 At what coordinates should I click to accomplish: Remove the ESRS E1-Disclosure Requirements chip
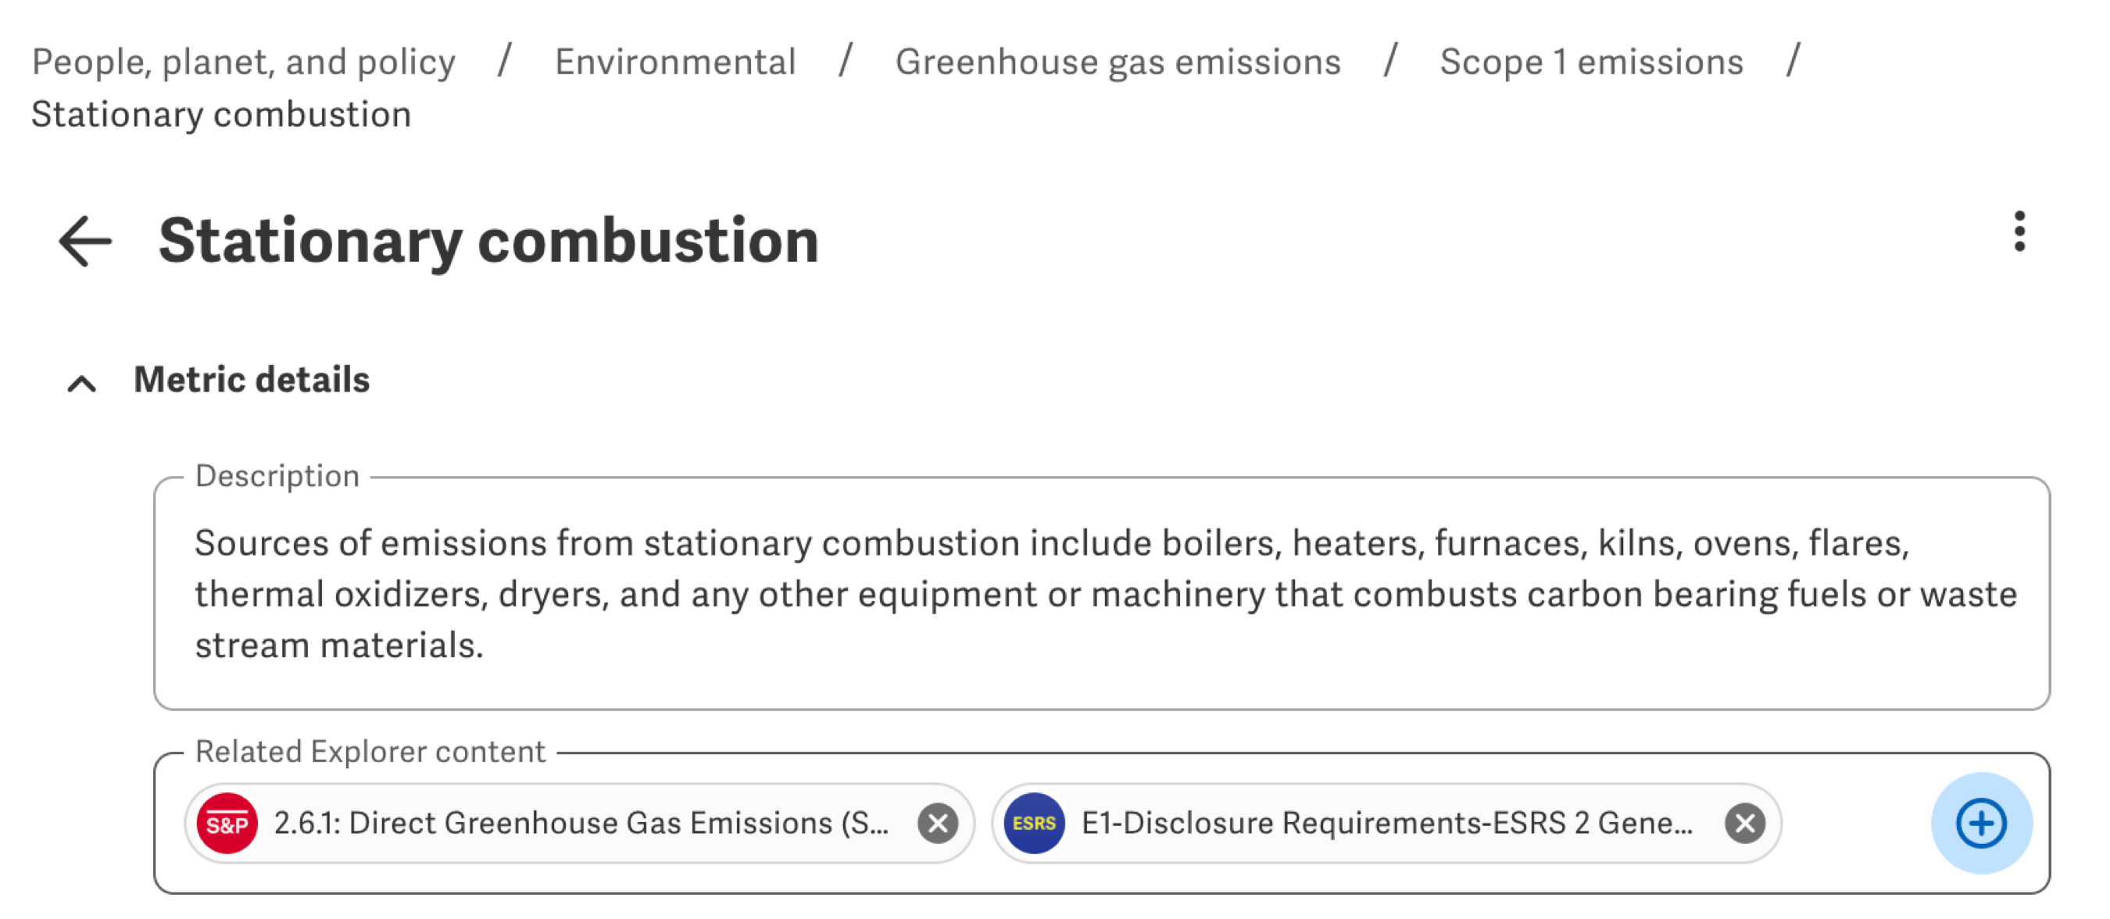tap(1745, 822)
